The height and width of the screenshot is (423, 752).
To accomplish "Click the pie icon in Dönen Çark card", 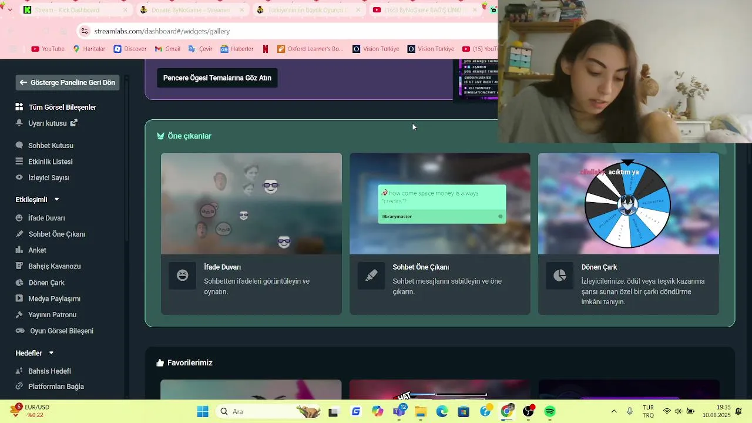I will 560,276.
